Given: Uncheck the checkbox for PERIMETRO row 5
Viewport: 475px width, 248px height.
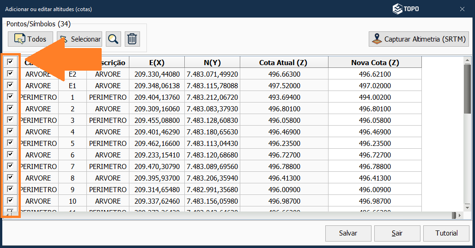Looking at the screenshot, I should (10, 143).
